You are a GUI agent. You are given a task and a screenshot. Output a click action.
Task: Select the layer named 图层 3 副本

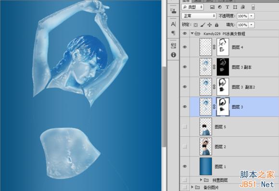click(241, 67)
